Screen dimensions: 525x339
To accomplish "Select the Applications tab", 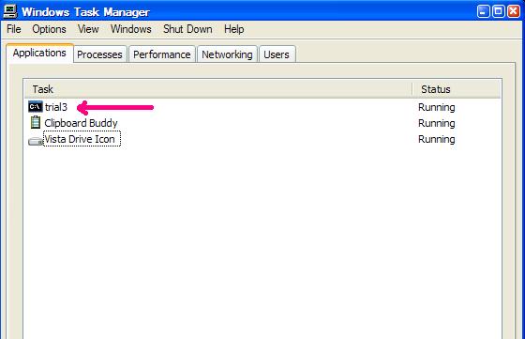I will coord(39,53).
